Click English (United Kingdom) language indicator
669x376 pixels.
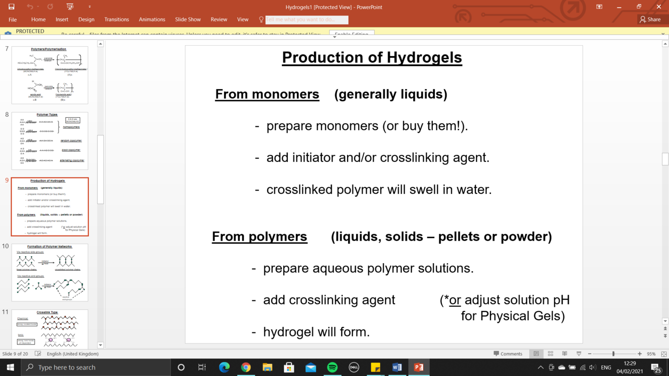73,354
